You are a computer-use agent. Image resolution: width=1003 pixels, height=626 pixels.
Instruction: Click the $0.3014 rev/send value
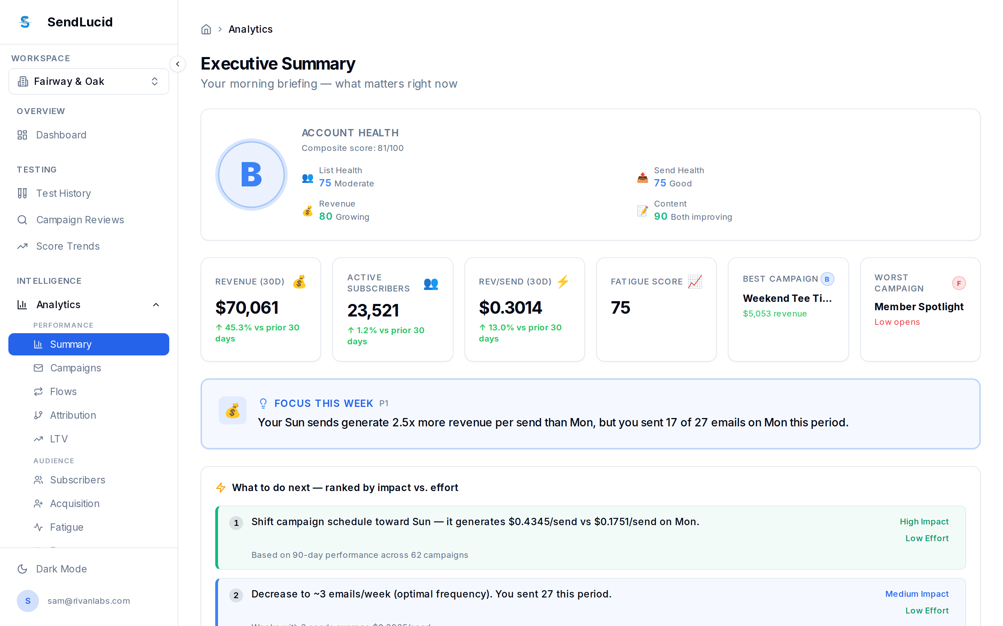pos(510,308)
